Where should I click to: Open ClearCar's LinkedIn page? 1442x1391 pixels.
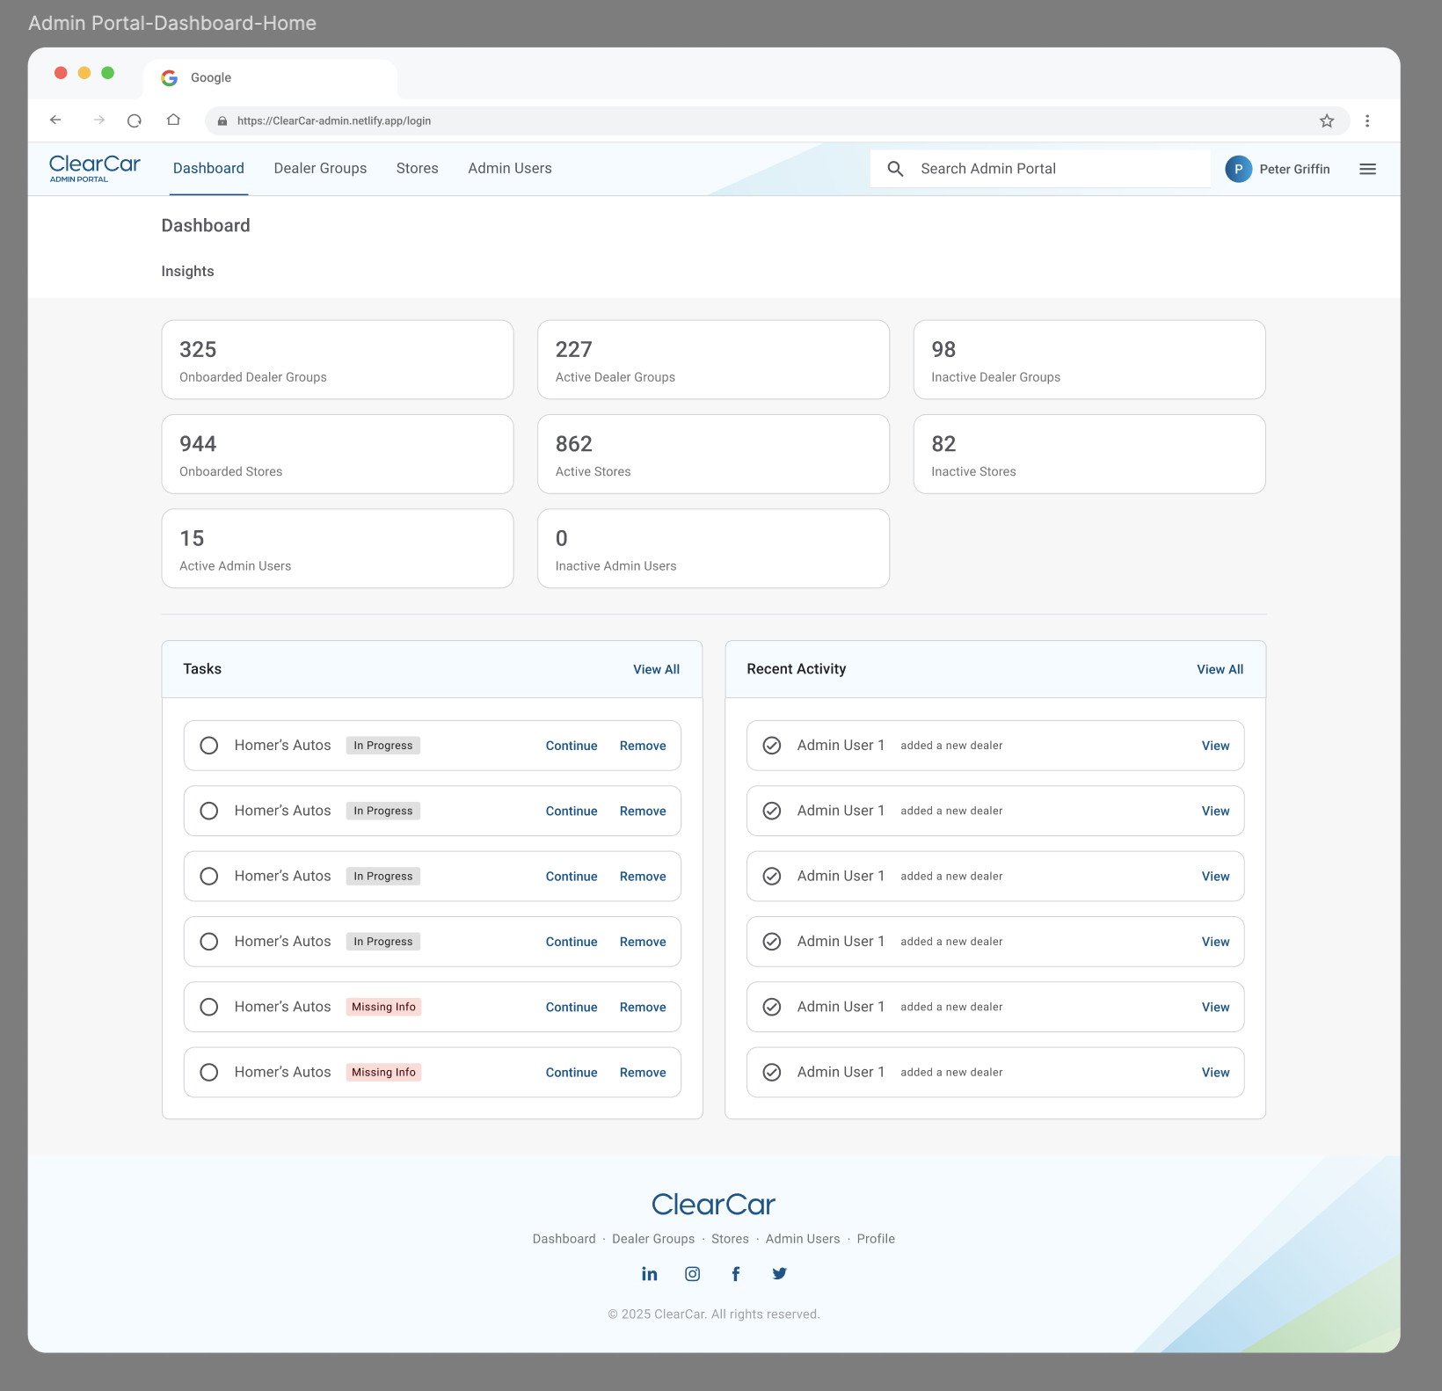(x=649, y=1273)
